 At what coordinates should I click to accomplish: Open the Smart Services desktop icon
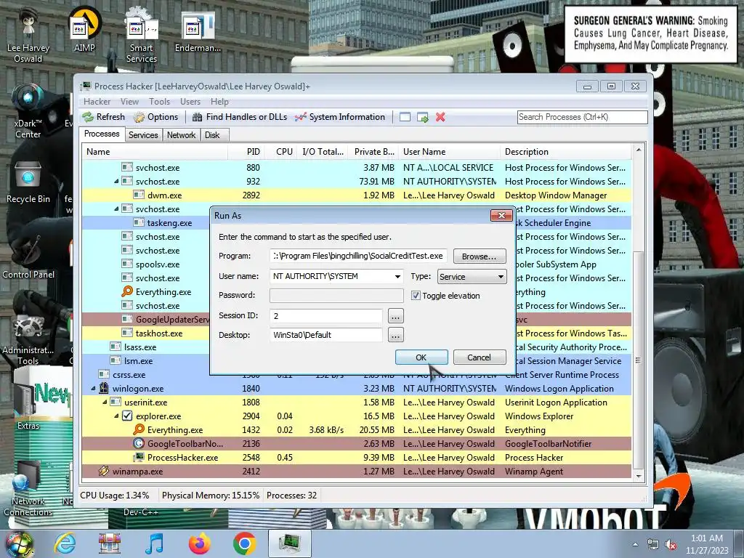pyautogui.click(x=142, y=36)
